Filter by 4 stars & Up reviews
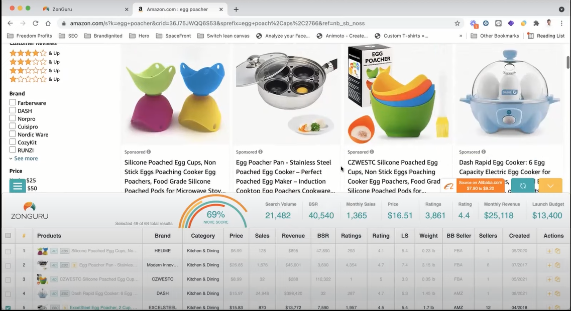This screenshot has height=311, width=571. [35, 53]
